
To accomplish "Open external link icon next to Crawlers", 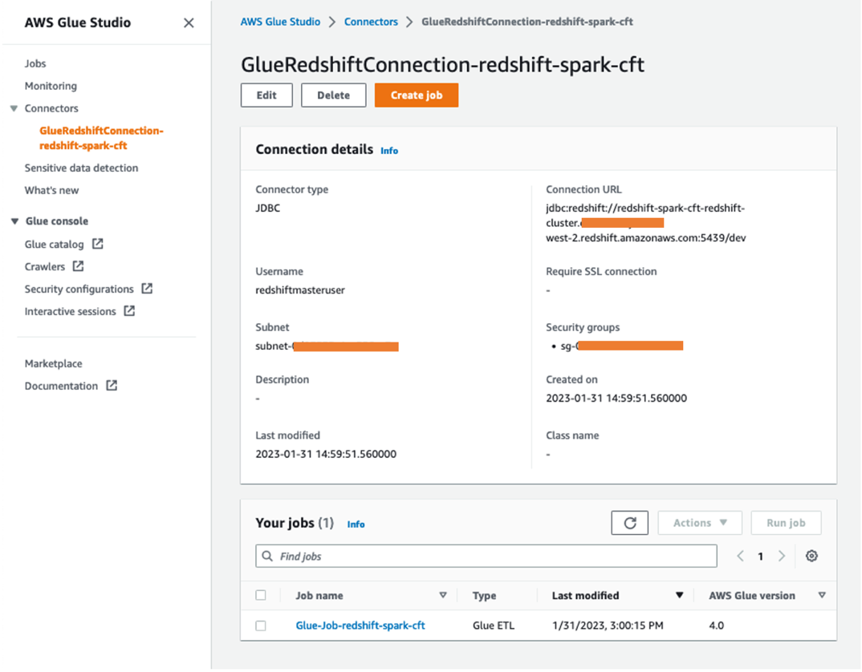I will coord(79,266).
